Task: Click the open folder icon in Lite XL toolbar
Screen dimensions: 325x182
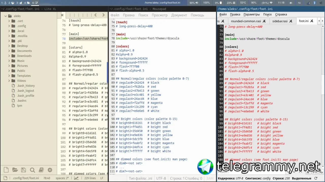Action: pyautogui.click(x=15, y=170)
